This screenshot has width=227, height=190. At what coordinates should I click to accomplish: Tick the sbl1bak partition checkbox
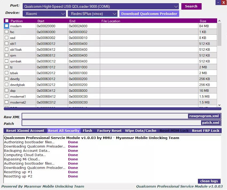pos(6,49)
